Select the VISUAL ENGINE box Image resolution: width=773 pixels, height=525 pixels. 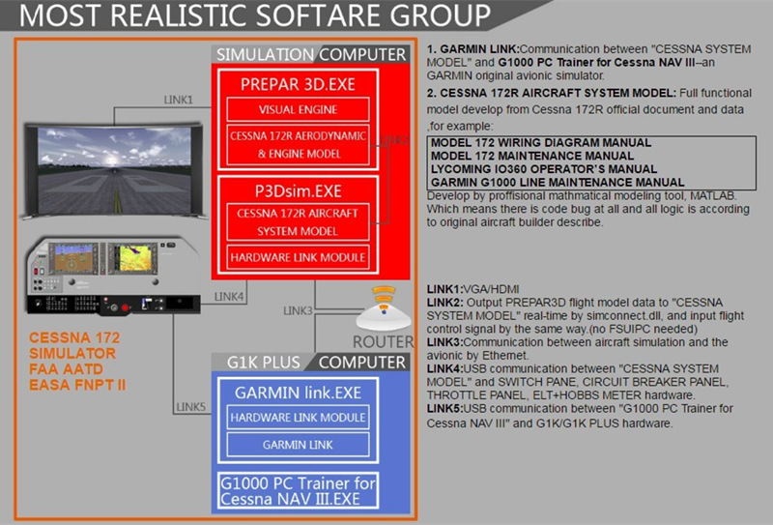(x=298, y=109)
